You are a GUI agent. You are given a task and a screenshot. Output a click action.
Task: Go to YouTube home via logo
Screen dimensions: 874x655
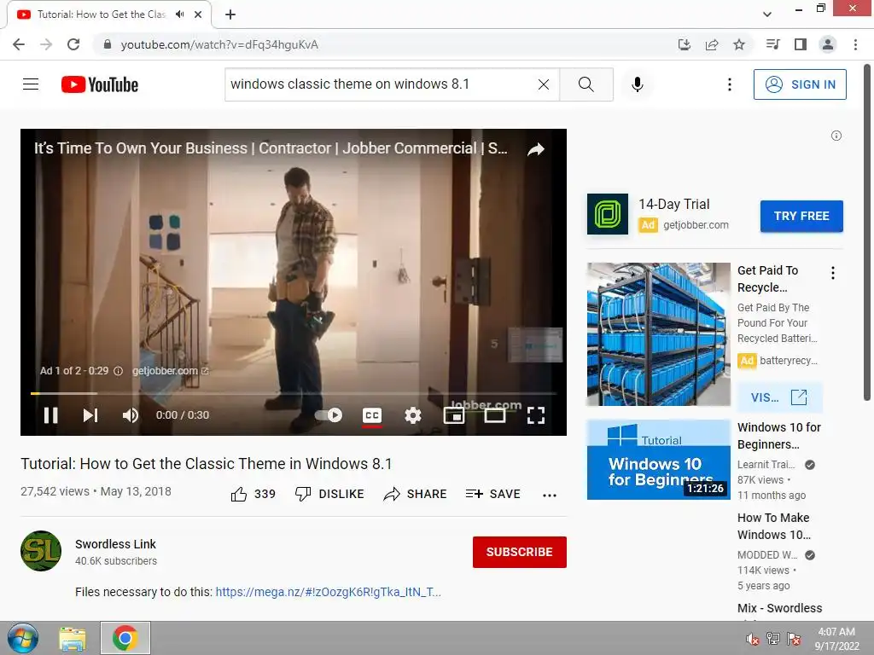tap(100, 84)
